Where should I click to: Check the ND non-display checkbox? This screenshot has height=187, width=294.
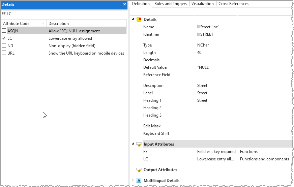point(4,45)
